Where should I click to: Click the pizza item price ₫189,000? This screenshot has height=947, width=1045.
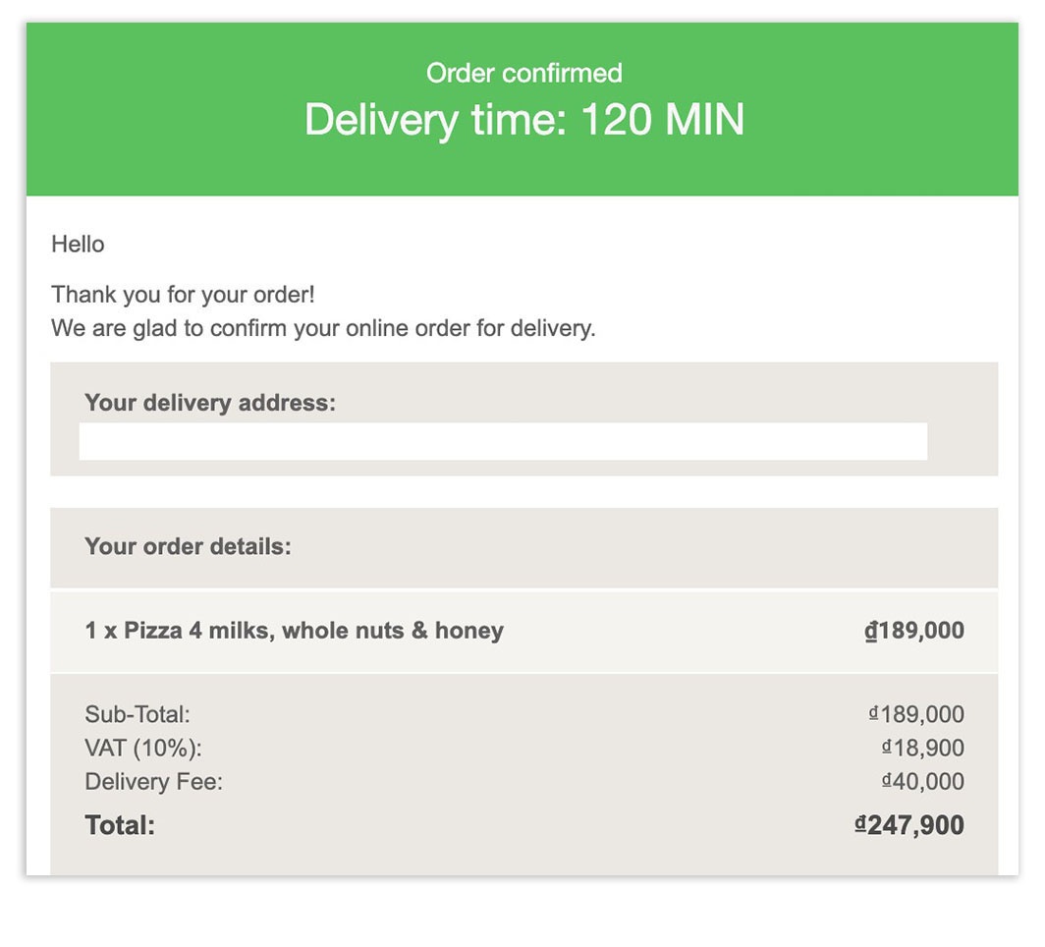pyautogui.click(x=913, y=631)
